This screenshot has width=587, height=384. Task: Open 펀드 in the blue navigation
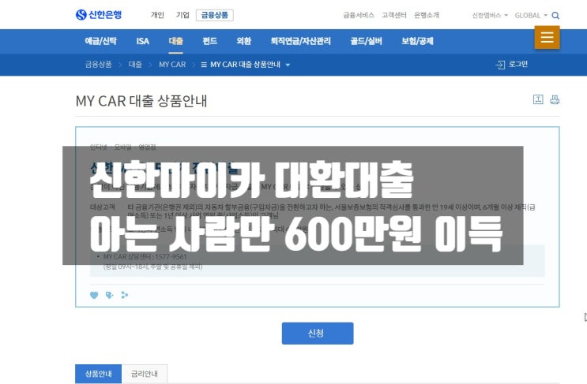(209, 41)
